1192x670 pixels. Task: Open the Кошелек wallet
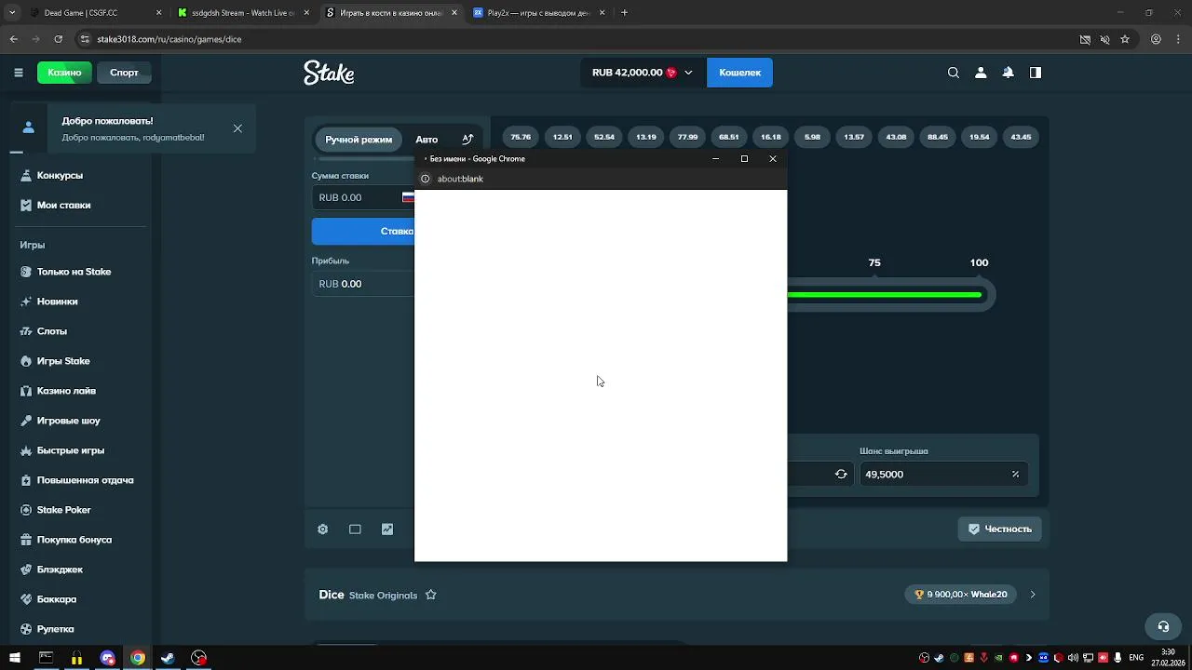pos(739,73)
